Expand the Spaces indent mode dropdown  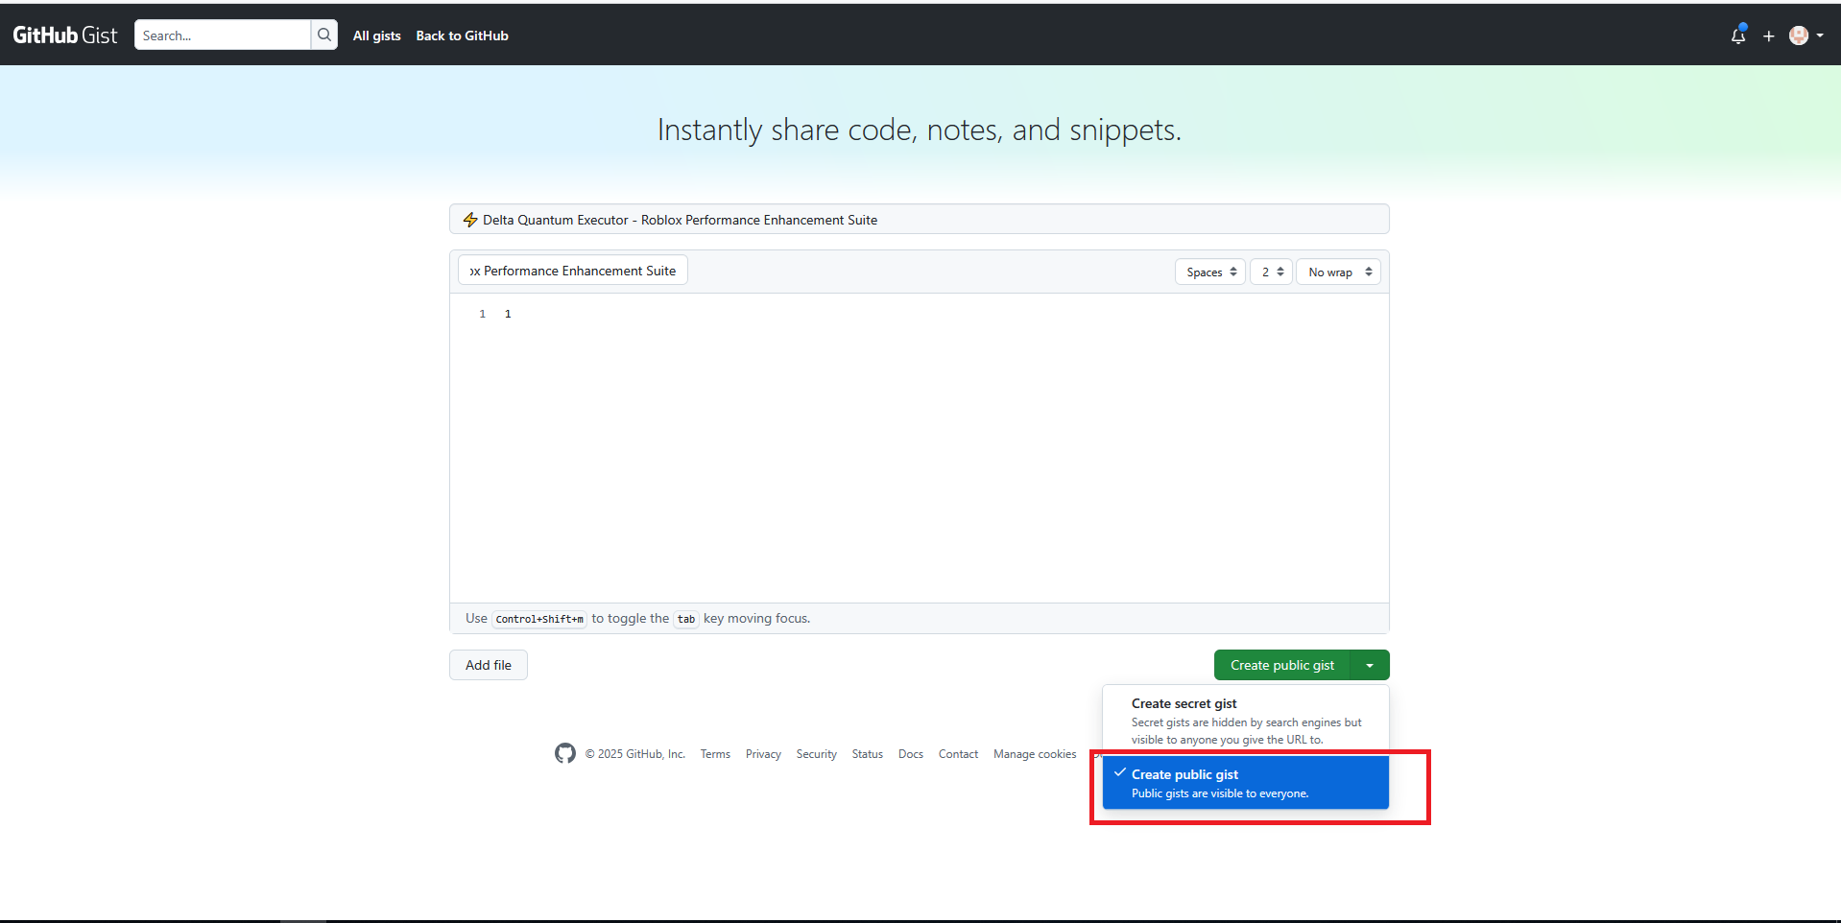coord(1209,272)
